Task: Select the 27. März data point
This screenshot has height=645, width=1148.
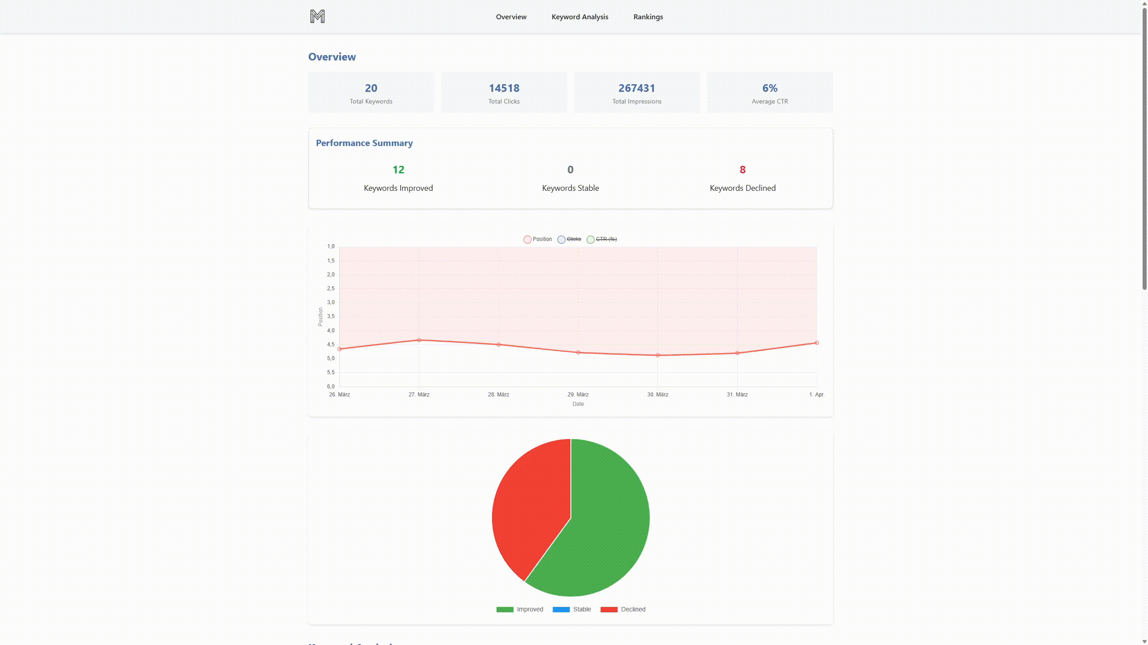Action: click(x=419, y=340)
